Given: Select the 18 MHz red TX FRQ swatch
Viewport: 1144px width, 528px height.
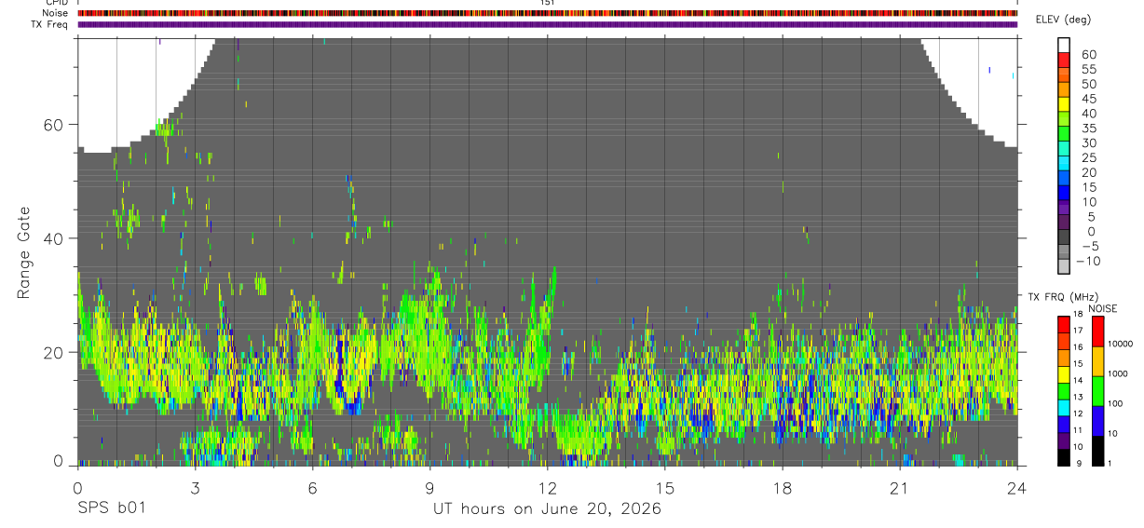Looking at the screenshot, I should tap(1063, 325).
